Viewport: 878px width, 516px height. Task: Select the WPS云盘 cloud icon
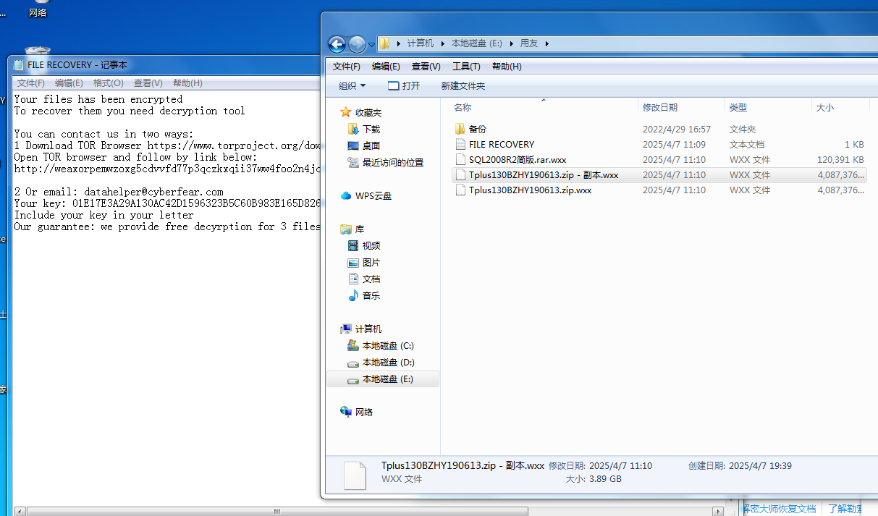click(x=346, y=195)
